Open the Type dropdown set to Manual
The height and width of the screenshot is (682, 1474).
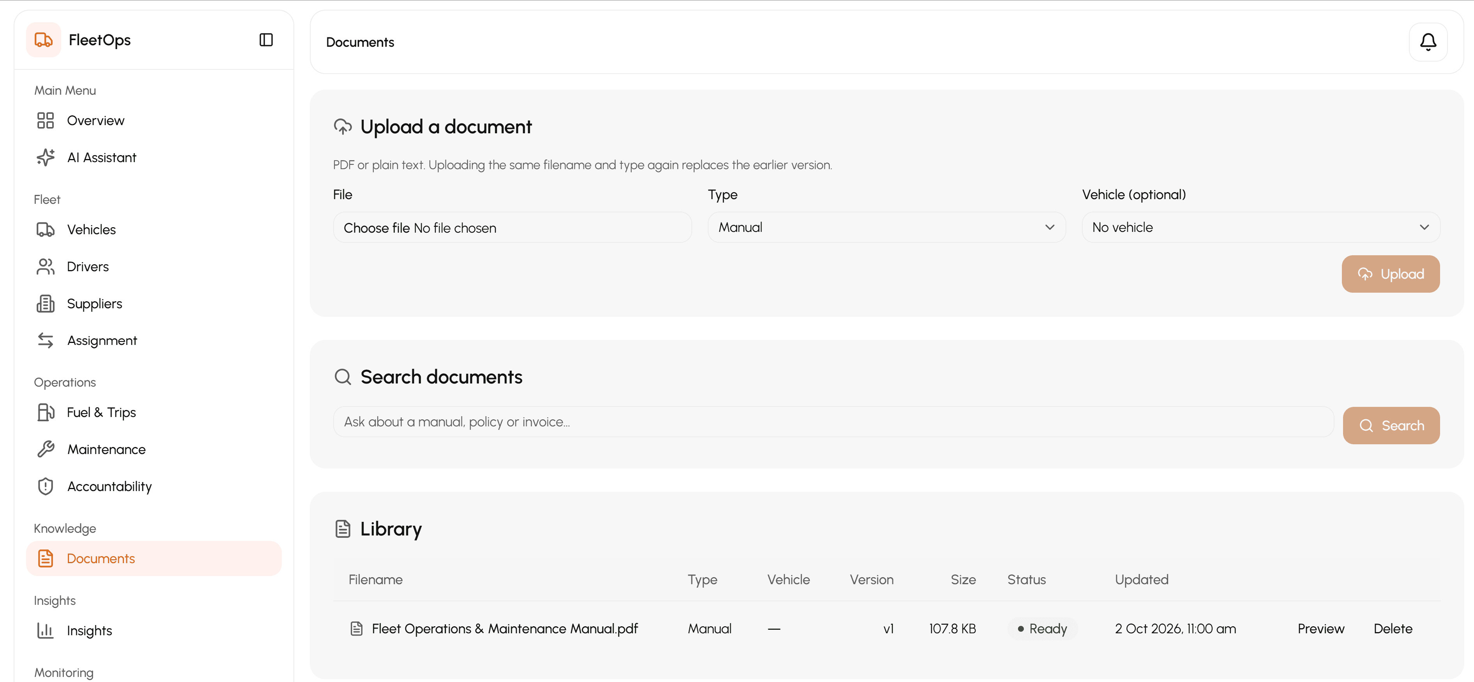click(x=886, y=227)
